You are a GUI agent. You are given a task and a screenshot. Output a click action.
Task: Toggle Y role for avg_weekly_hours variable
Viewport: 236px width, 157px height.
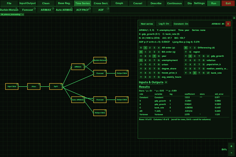[141, 77]
